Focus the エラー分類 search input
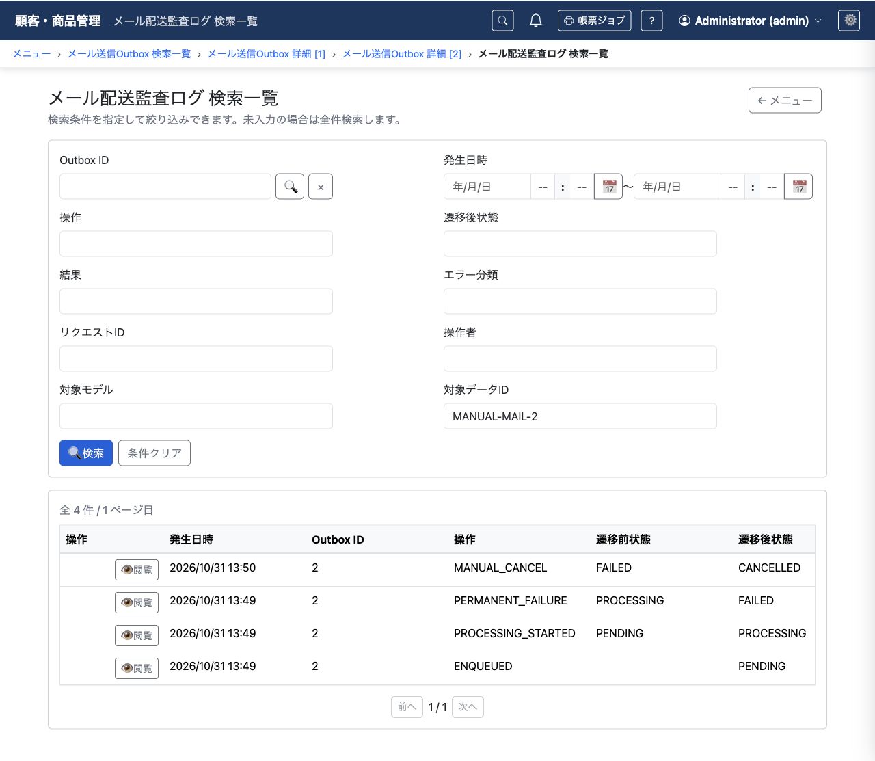The image size is (875, 761). pyautogui.click(x=580, y=302)
